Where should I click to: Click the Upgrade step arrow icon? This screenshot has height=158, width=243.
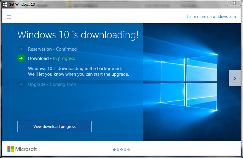click(x=21, y=84)
